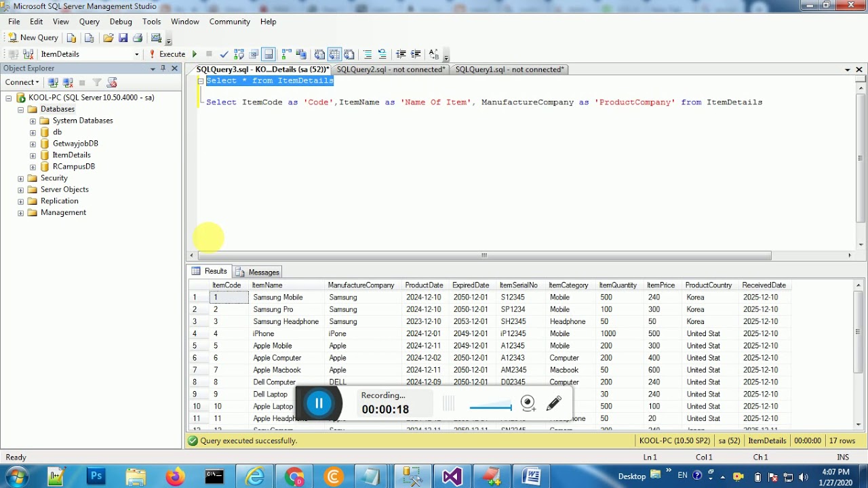Expand the System Databases folder

pyautogui.click(x=33, y=121)
